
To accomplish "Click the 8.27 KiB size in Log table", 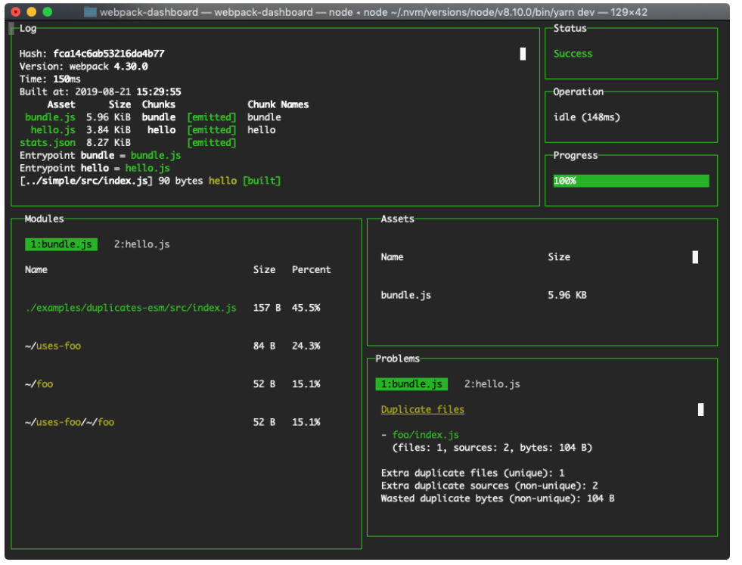I will tap(110, 144).
